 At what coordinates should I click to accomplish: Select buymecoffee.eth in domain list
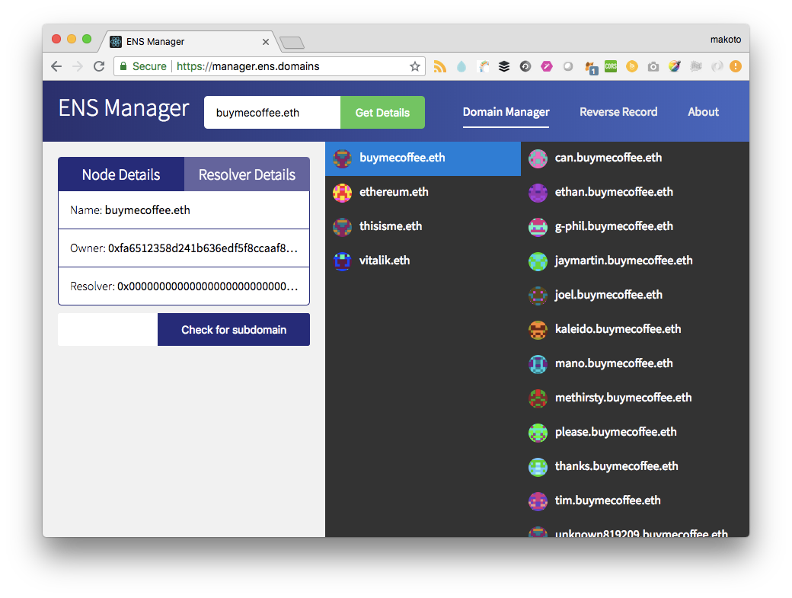coord(423,158)
